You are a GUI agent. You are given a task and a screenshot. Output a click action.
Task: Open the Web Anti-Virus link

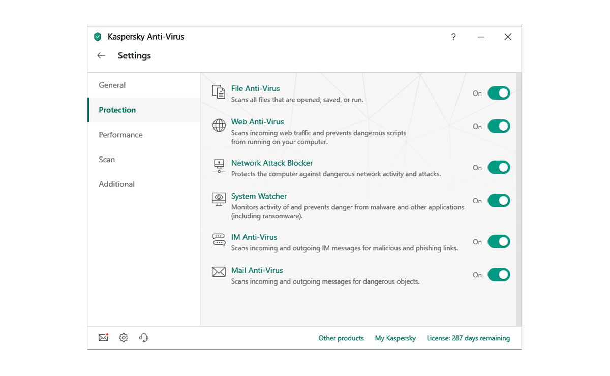(257, 122)
